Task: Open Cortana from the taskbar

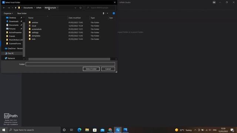Action: [64, 130]
